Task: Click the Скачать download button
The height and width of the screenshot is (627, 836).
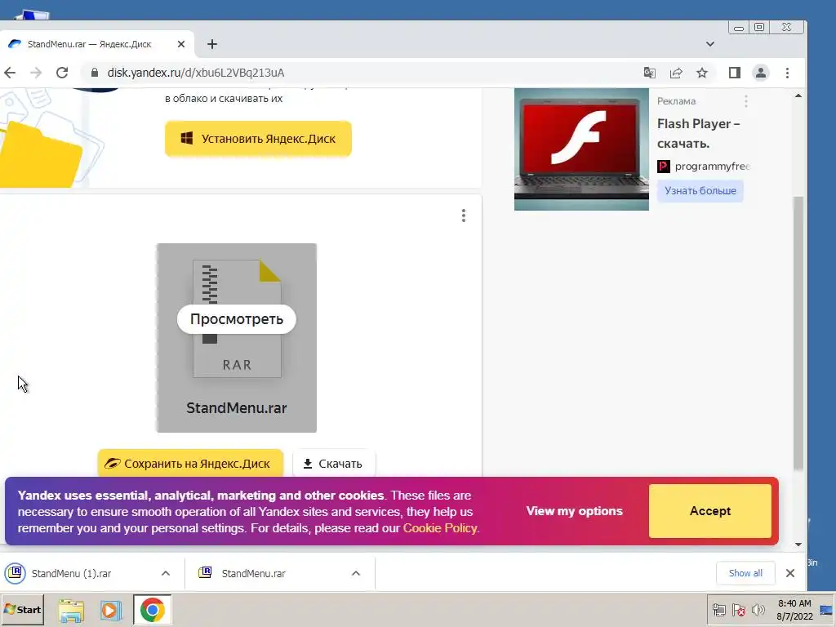Action: 334,464
